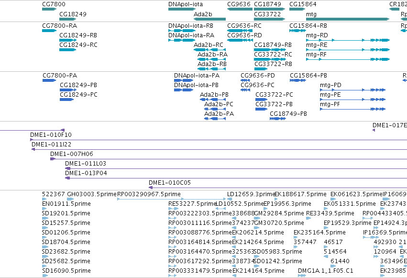This screenshot has height=278, width=407.
Task: Select the CG7800 gene feature
Action: tap(49, 9)
